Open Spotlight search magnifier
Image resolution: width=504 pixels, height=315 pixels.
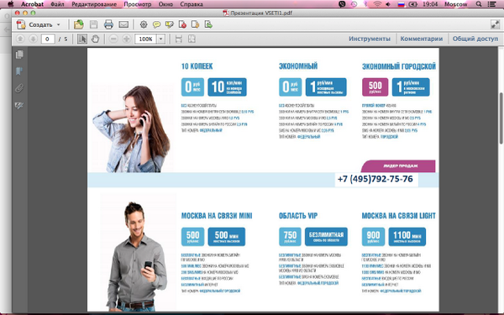(479, 4)
